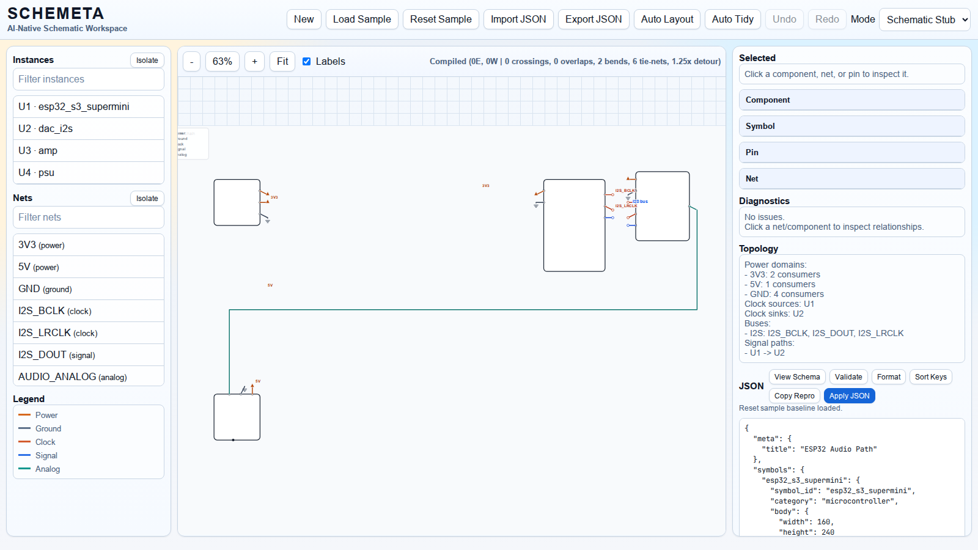978x550 pixels.
Task: Click the Filter nets input field
Action: pyautogui.click(x=89, y=218)
